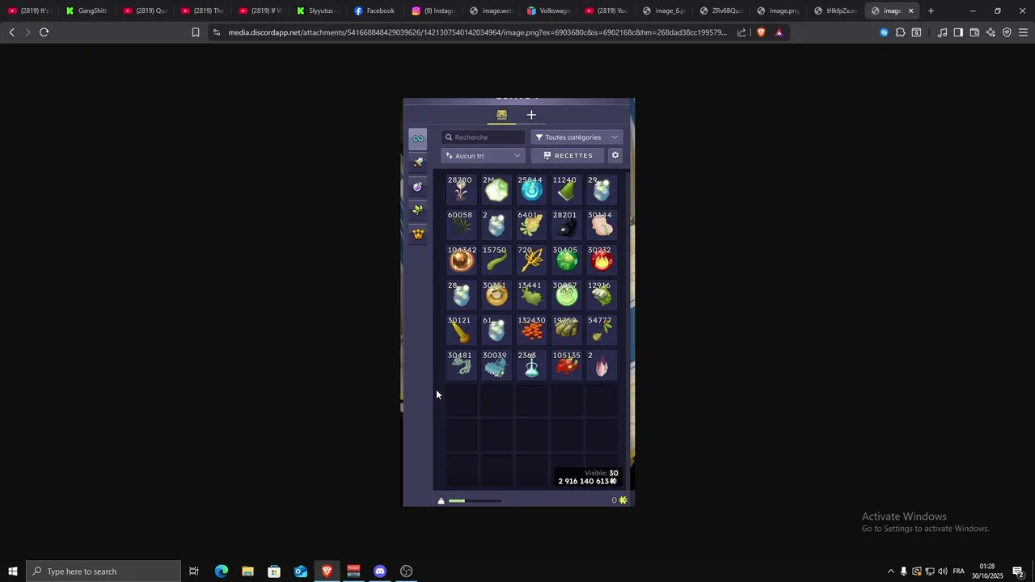Open the Aucun tri sort dropdown
The height and width of the screenshot is (582, 1035).
[x=483, y=155]
